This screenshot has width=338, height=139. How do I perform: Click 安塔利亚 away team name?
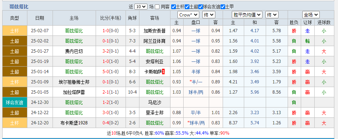click(154, 61)
